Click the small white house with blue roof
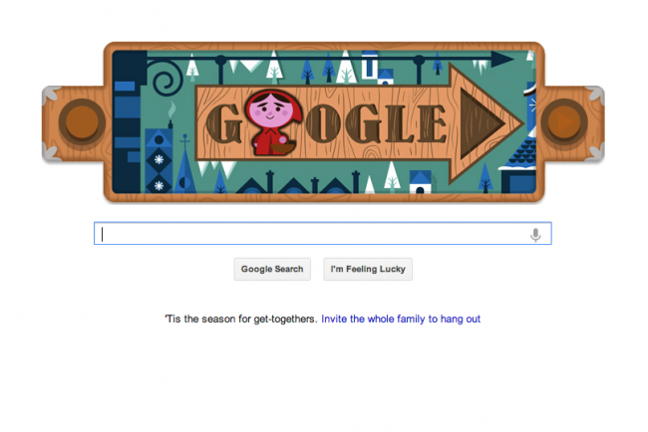The width and height of the screenshot is (648, 432). 420,181
